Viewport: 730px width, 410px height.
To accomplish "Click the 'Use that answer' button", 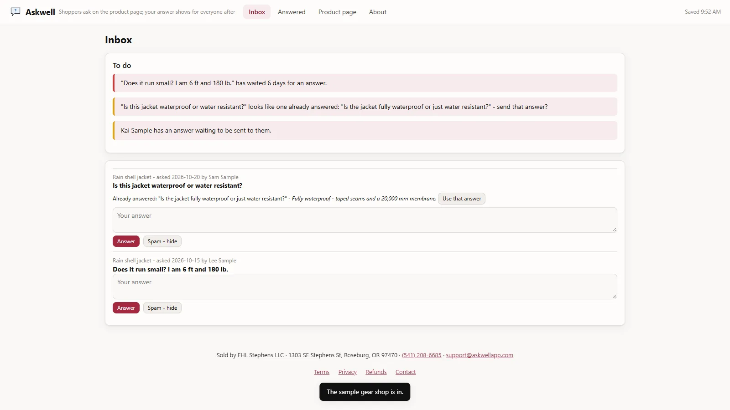I will (x=462, y=199).
